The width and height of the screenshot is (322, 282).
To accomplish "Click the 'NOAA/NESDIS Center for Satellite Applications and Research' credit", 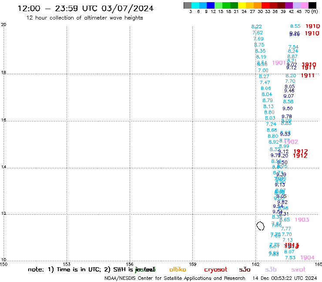I will click(175, 279).
